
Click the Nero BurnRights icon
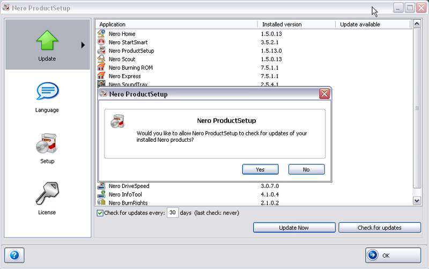(101, 202)
